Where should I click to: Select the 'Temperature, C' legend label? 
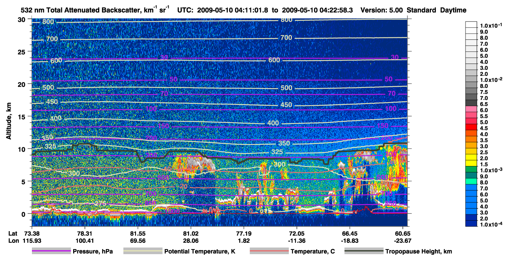(313, 252)
